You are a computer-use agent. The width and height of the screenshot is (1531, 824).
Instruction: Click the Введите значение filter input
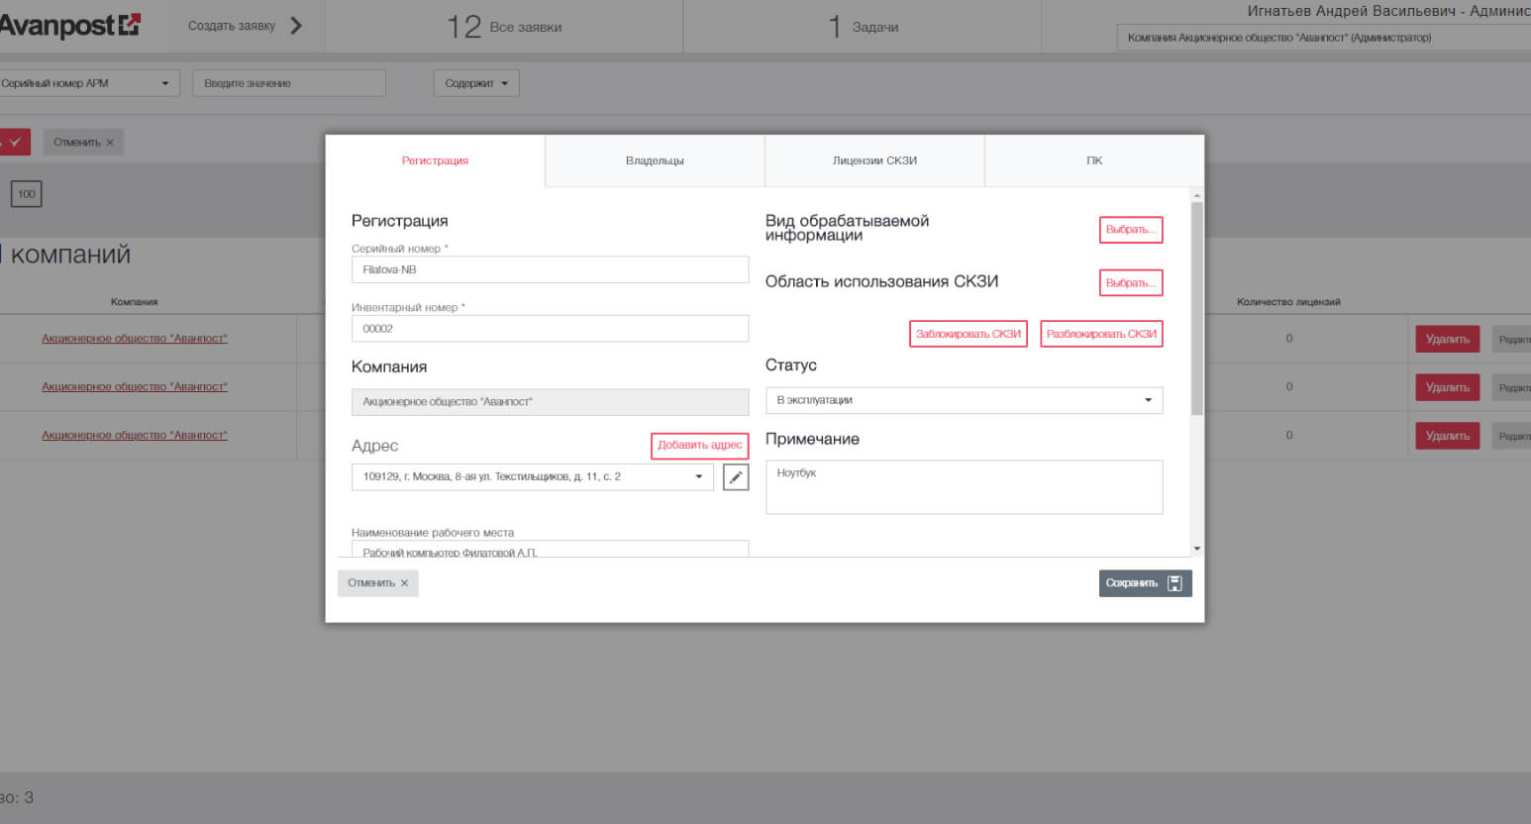[289, 83]
